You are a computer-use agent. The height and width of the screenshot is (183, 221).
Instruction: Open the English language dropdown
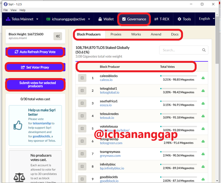[x=206, y=19]
